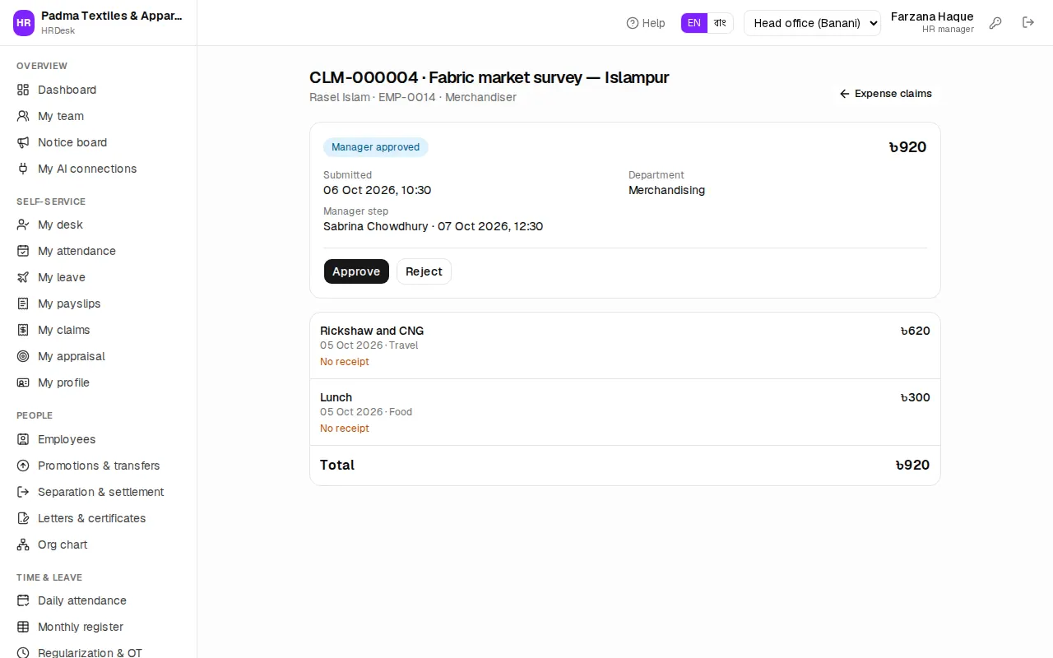
Task: Click the Farzana Haque user name
Action: [x=932, y=16]
